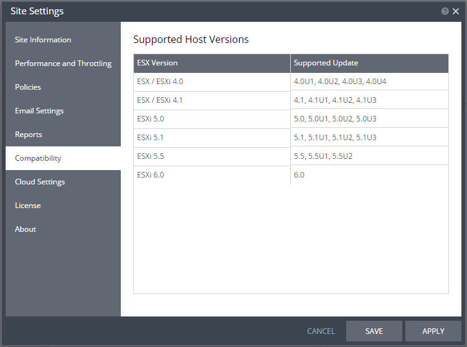Click the Site Settings dialog title

tap(37, 11)
